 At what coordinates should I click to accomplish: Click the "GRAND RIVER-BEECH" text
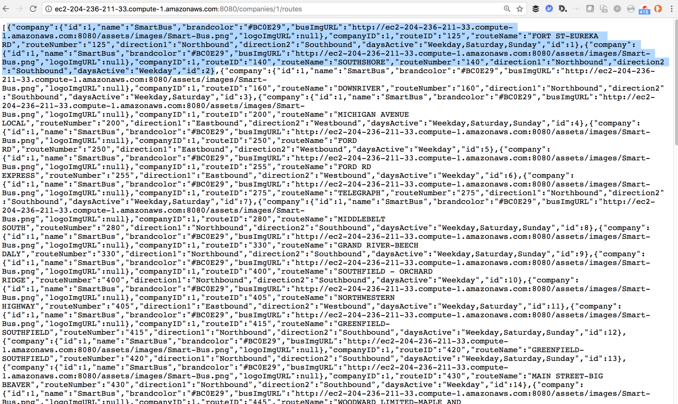tap(378, 245)
